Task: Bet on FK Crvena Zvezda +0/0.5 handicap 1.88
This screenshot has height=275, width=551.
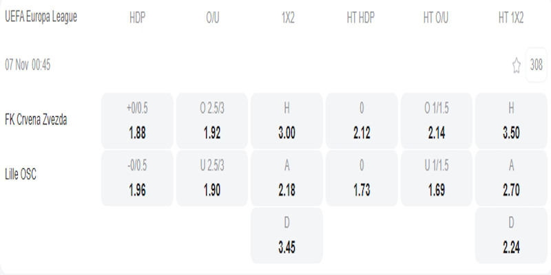Action: [x=137, y=121]
